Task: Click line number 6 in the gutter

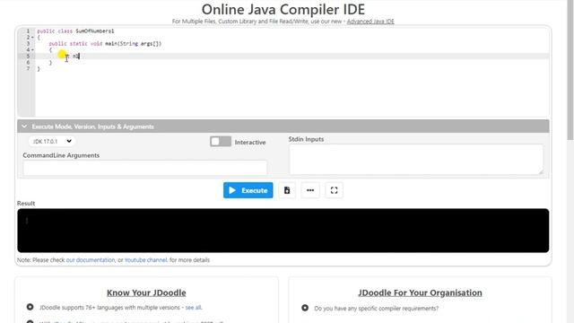Action: [x=28, y=62]
